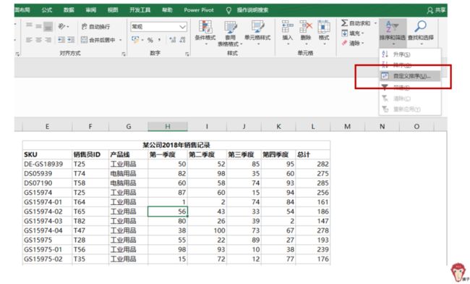Image resolution: width=470 pixels, height=284 pixels.
Task: Open the 视图 ribbon tab
Action: click(113, 10)
